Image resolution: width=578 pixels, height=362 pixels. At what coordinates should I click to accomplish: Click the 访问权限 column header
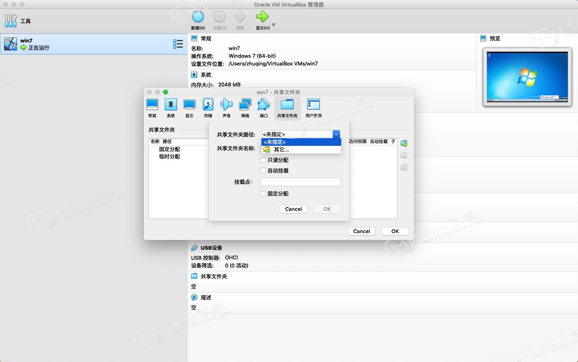click(x=358, y=141)
